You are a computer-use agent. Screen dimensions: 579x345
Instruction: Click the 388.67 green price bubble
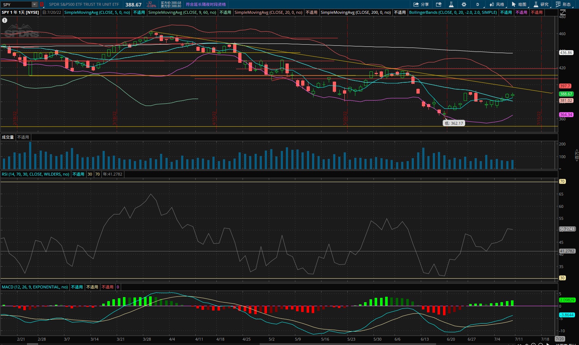tap(566, 94)
